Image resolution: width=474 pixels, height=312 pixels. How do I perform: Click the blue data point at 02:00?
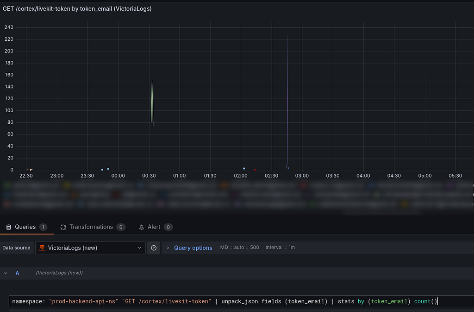[x=244, y=169]
